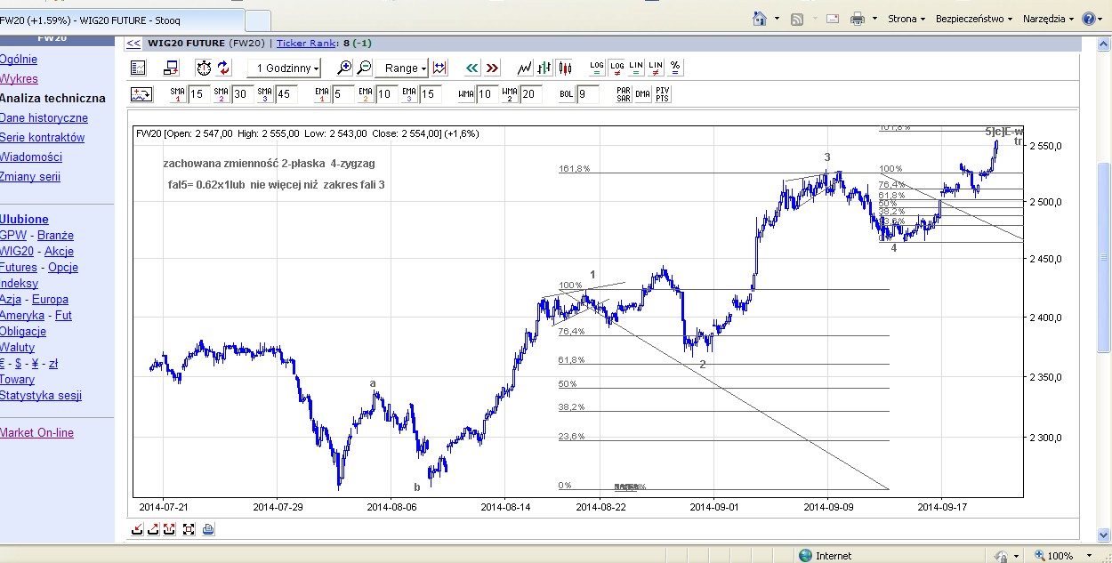The height and width of the screenshot is (563, 1112).
Task: Expand the browser Narzędzia menu
Action: [1047, 19]
